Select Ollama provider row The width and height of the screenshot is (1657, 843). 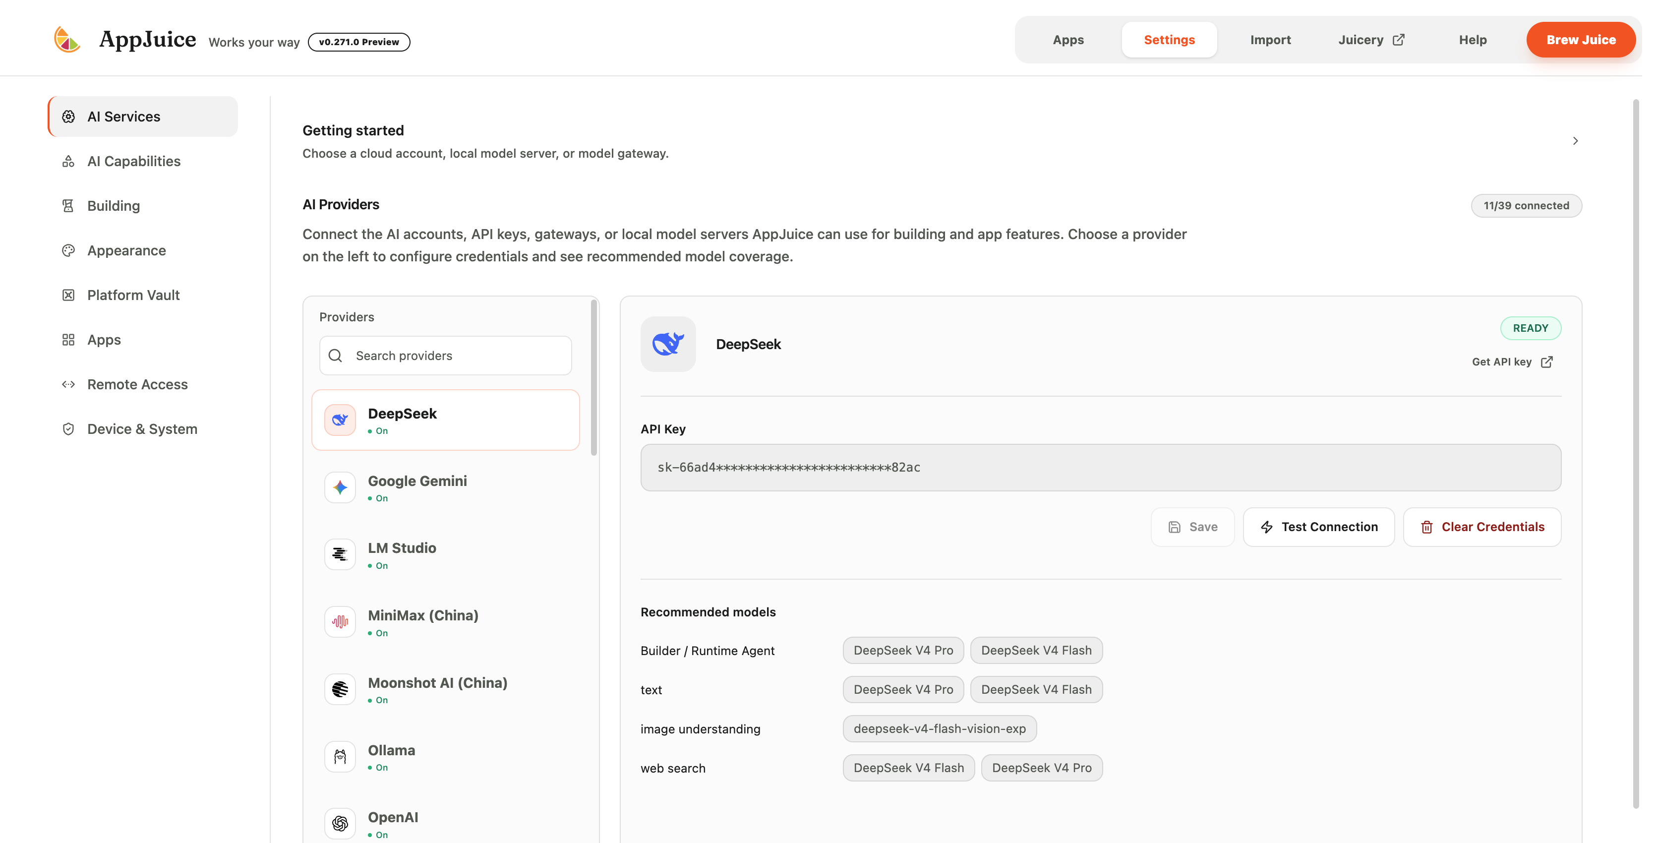445,757
